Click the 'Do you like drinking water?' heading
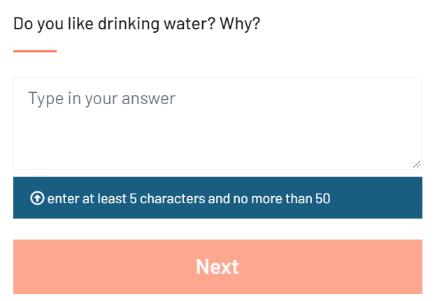435x301 pixels. coord(137,24)
